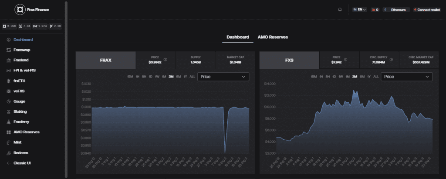
Task: Open Mint from the sidebar
Action: pos(17,142)
